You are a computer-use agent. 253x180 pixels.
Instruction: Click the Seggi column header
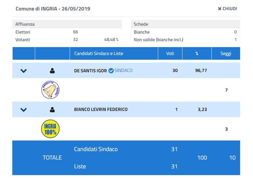pyautogui.click(x=226, y=53)
